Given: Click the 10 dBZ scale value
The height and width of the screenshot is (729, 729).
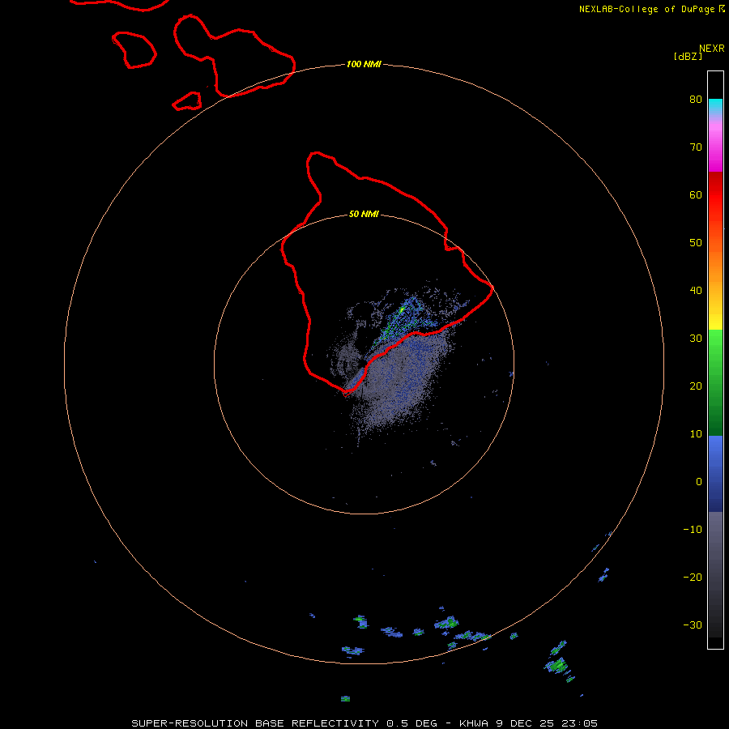Looking at the screenshot, I should click(696, 434).
